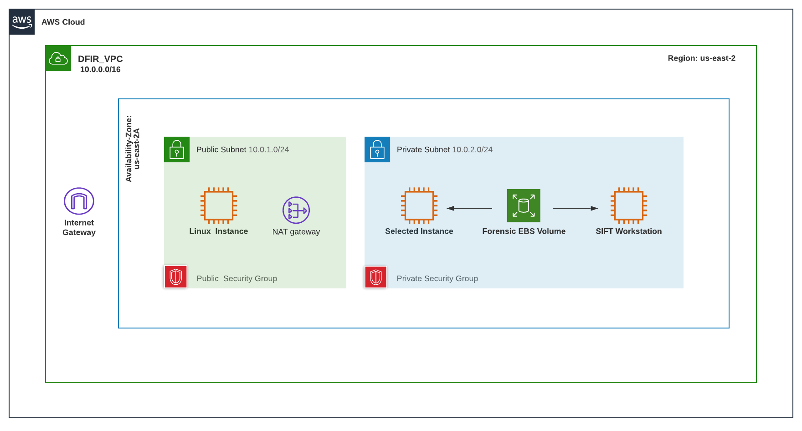Click the Selected Instance label

coord(419,231)
